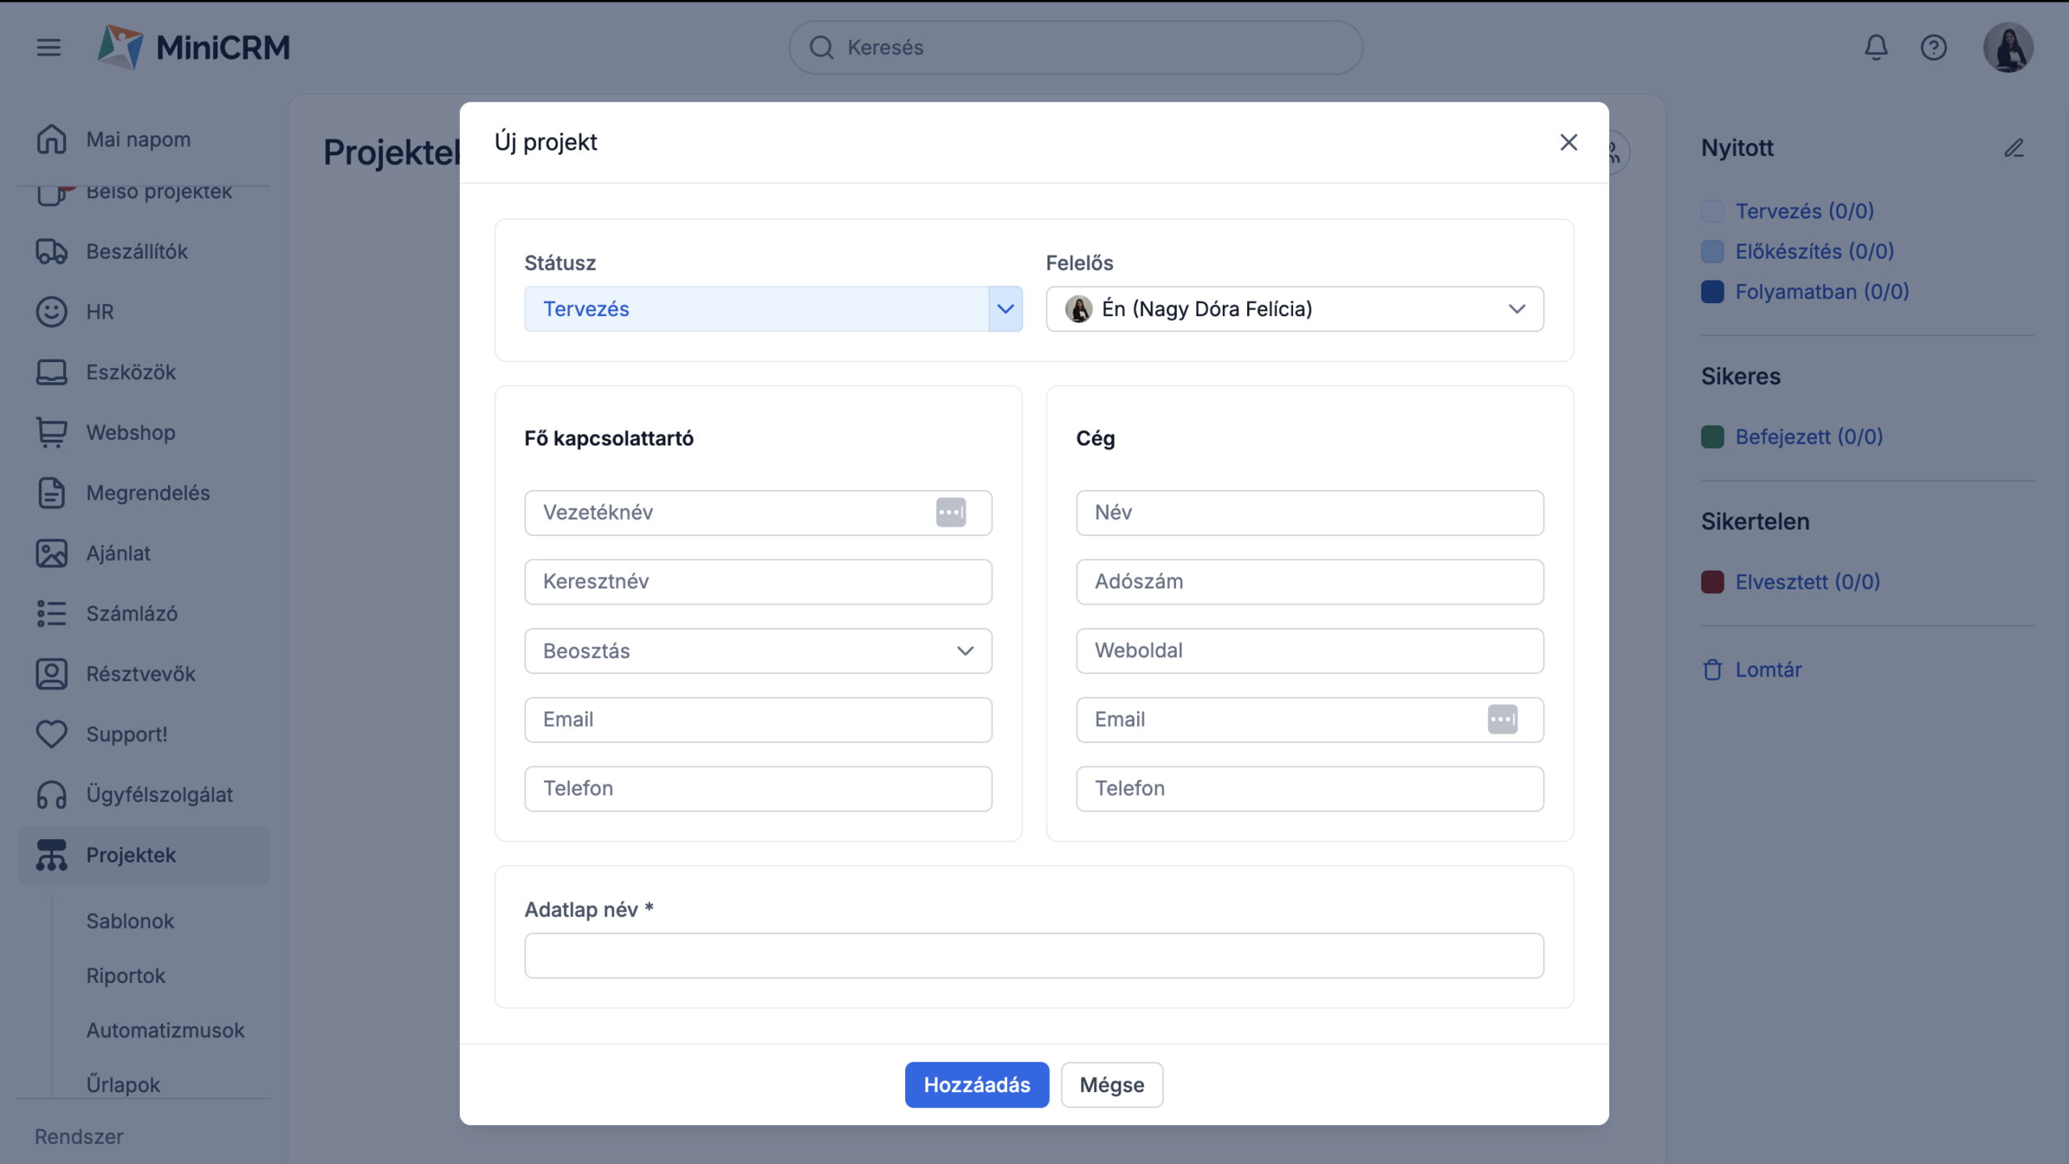Click the Adatlap név input field
Screen dimensions: 2069x1164
(x=1033, y=955)
